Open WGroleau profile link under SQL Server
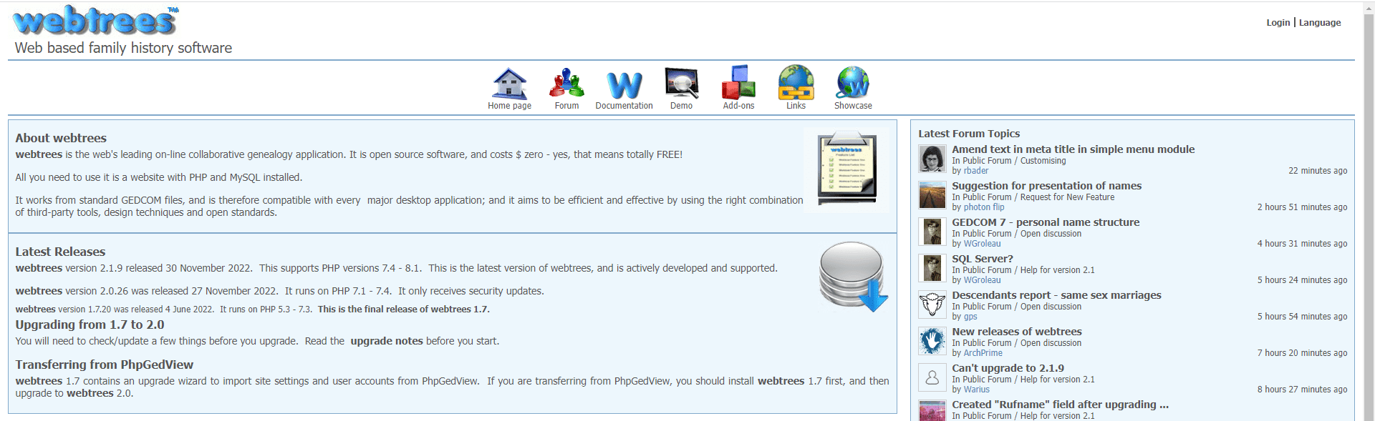Image resolution: width=1375 pixels, height=421 pixels. pos(983,280)
